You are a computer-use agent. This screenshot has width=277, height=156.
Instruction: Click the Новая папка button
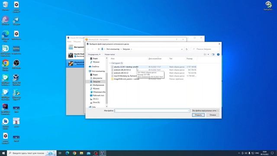click(x=110, y=55)
